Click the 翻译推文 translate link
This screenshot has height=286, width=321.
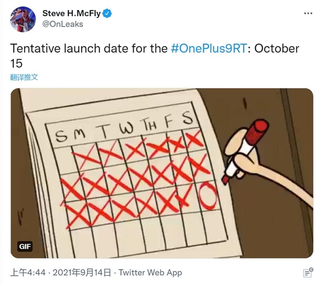click(x=24, y=78)
